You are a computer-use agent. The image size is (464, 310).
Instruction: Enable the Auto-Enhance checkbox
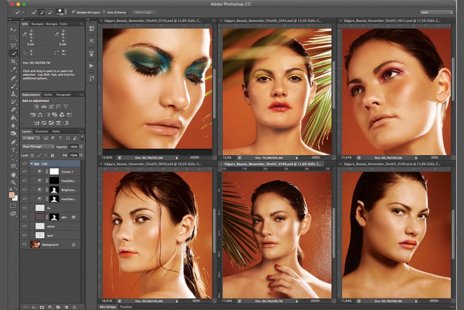tap(104, 12)
